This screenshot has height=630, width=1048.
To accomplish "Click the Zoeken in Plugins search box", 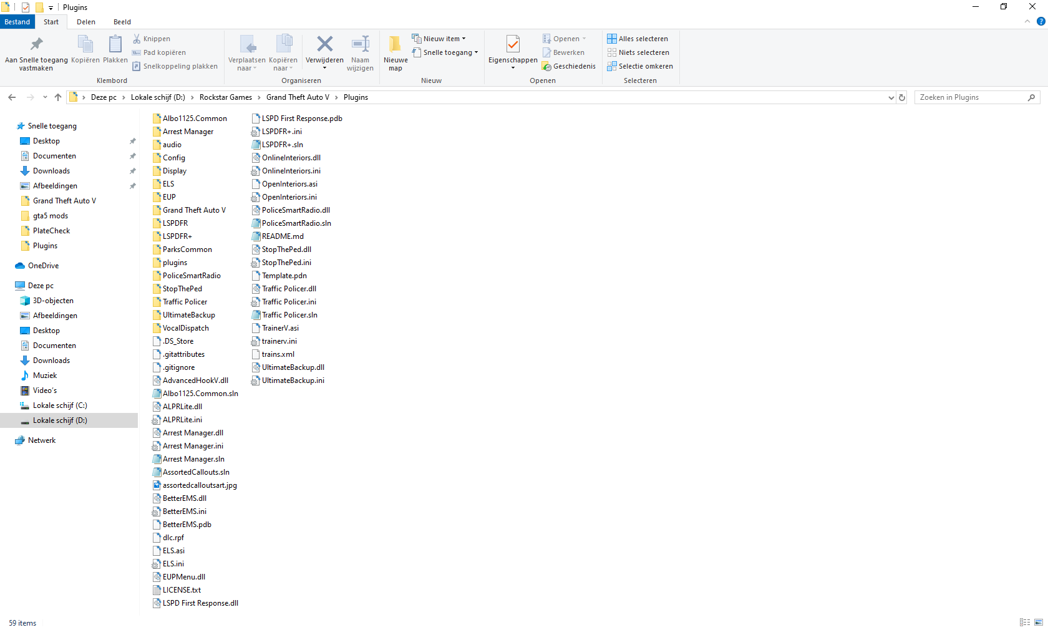I will (971, 97).
